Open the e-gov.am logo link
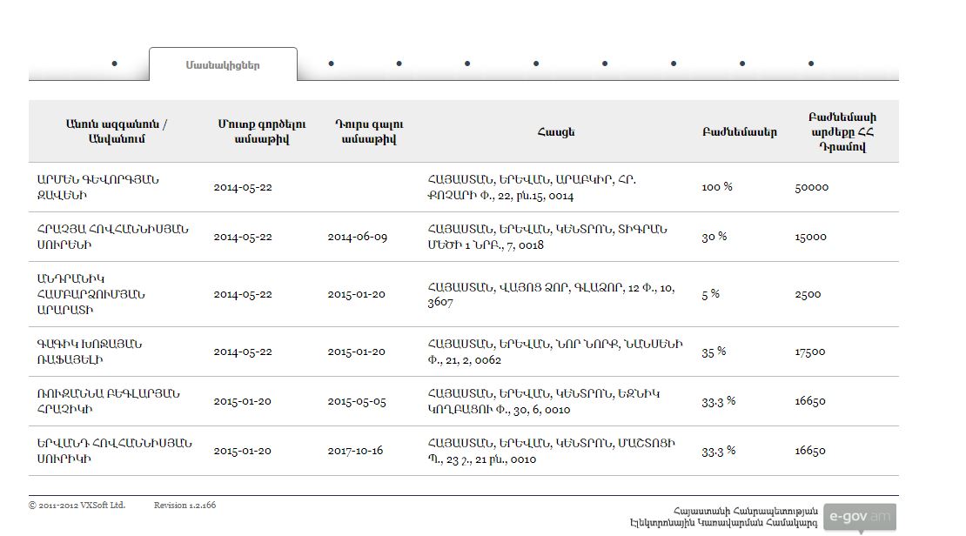 [859, 516]
